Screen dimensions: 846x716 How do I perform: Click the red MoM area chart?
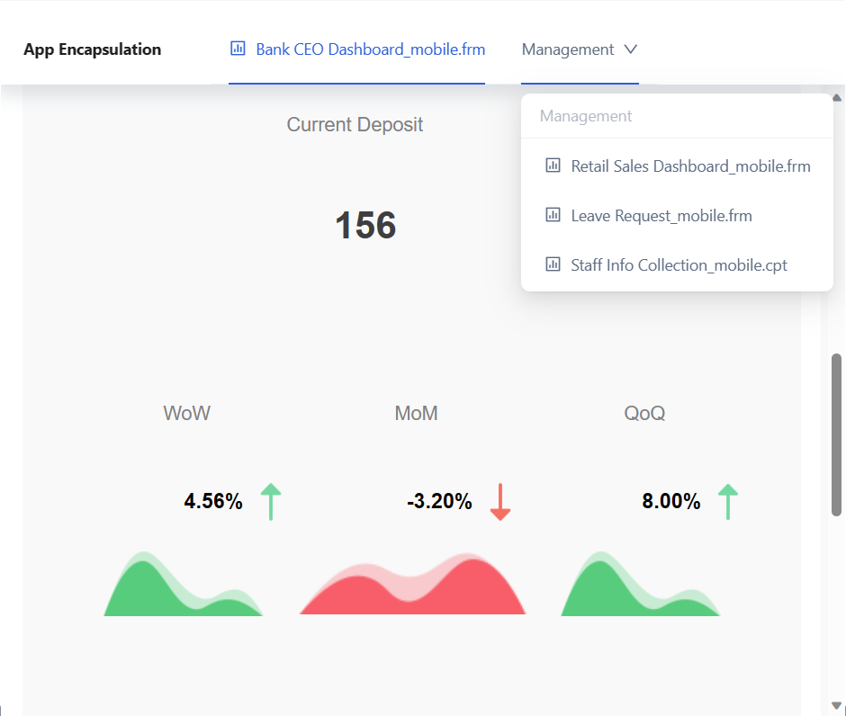point(413,584)
